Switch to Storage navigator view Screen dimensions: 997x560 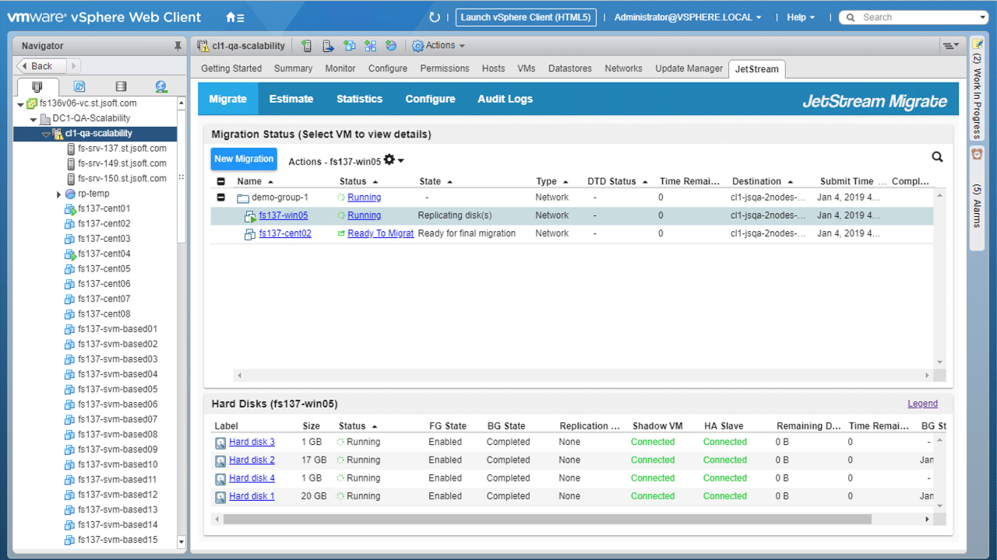coord(120,86)
